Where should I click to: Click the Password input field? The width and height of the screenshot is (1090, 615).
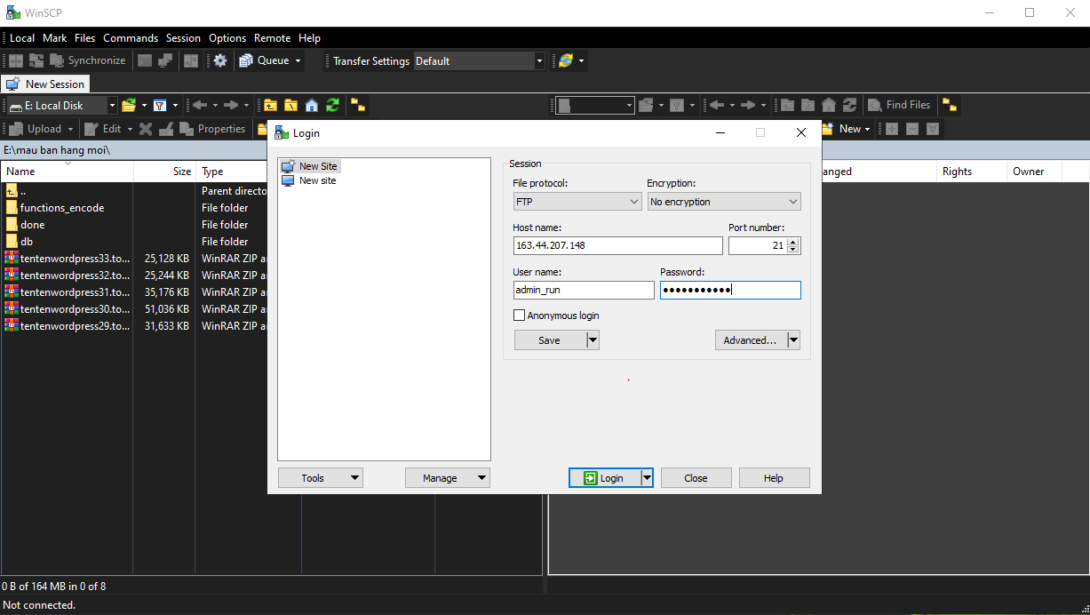pyautogui.click(x=730, y=291)
